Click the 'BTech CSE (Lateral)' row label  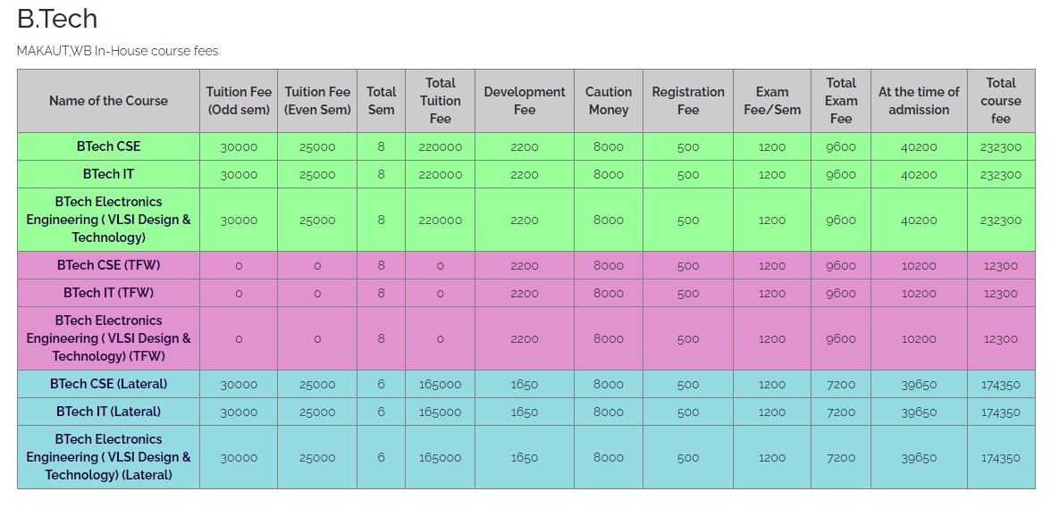click(109, 384)
